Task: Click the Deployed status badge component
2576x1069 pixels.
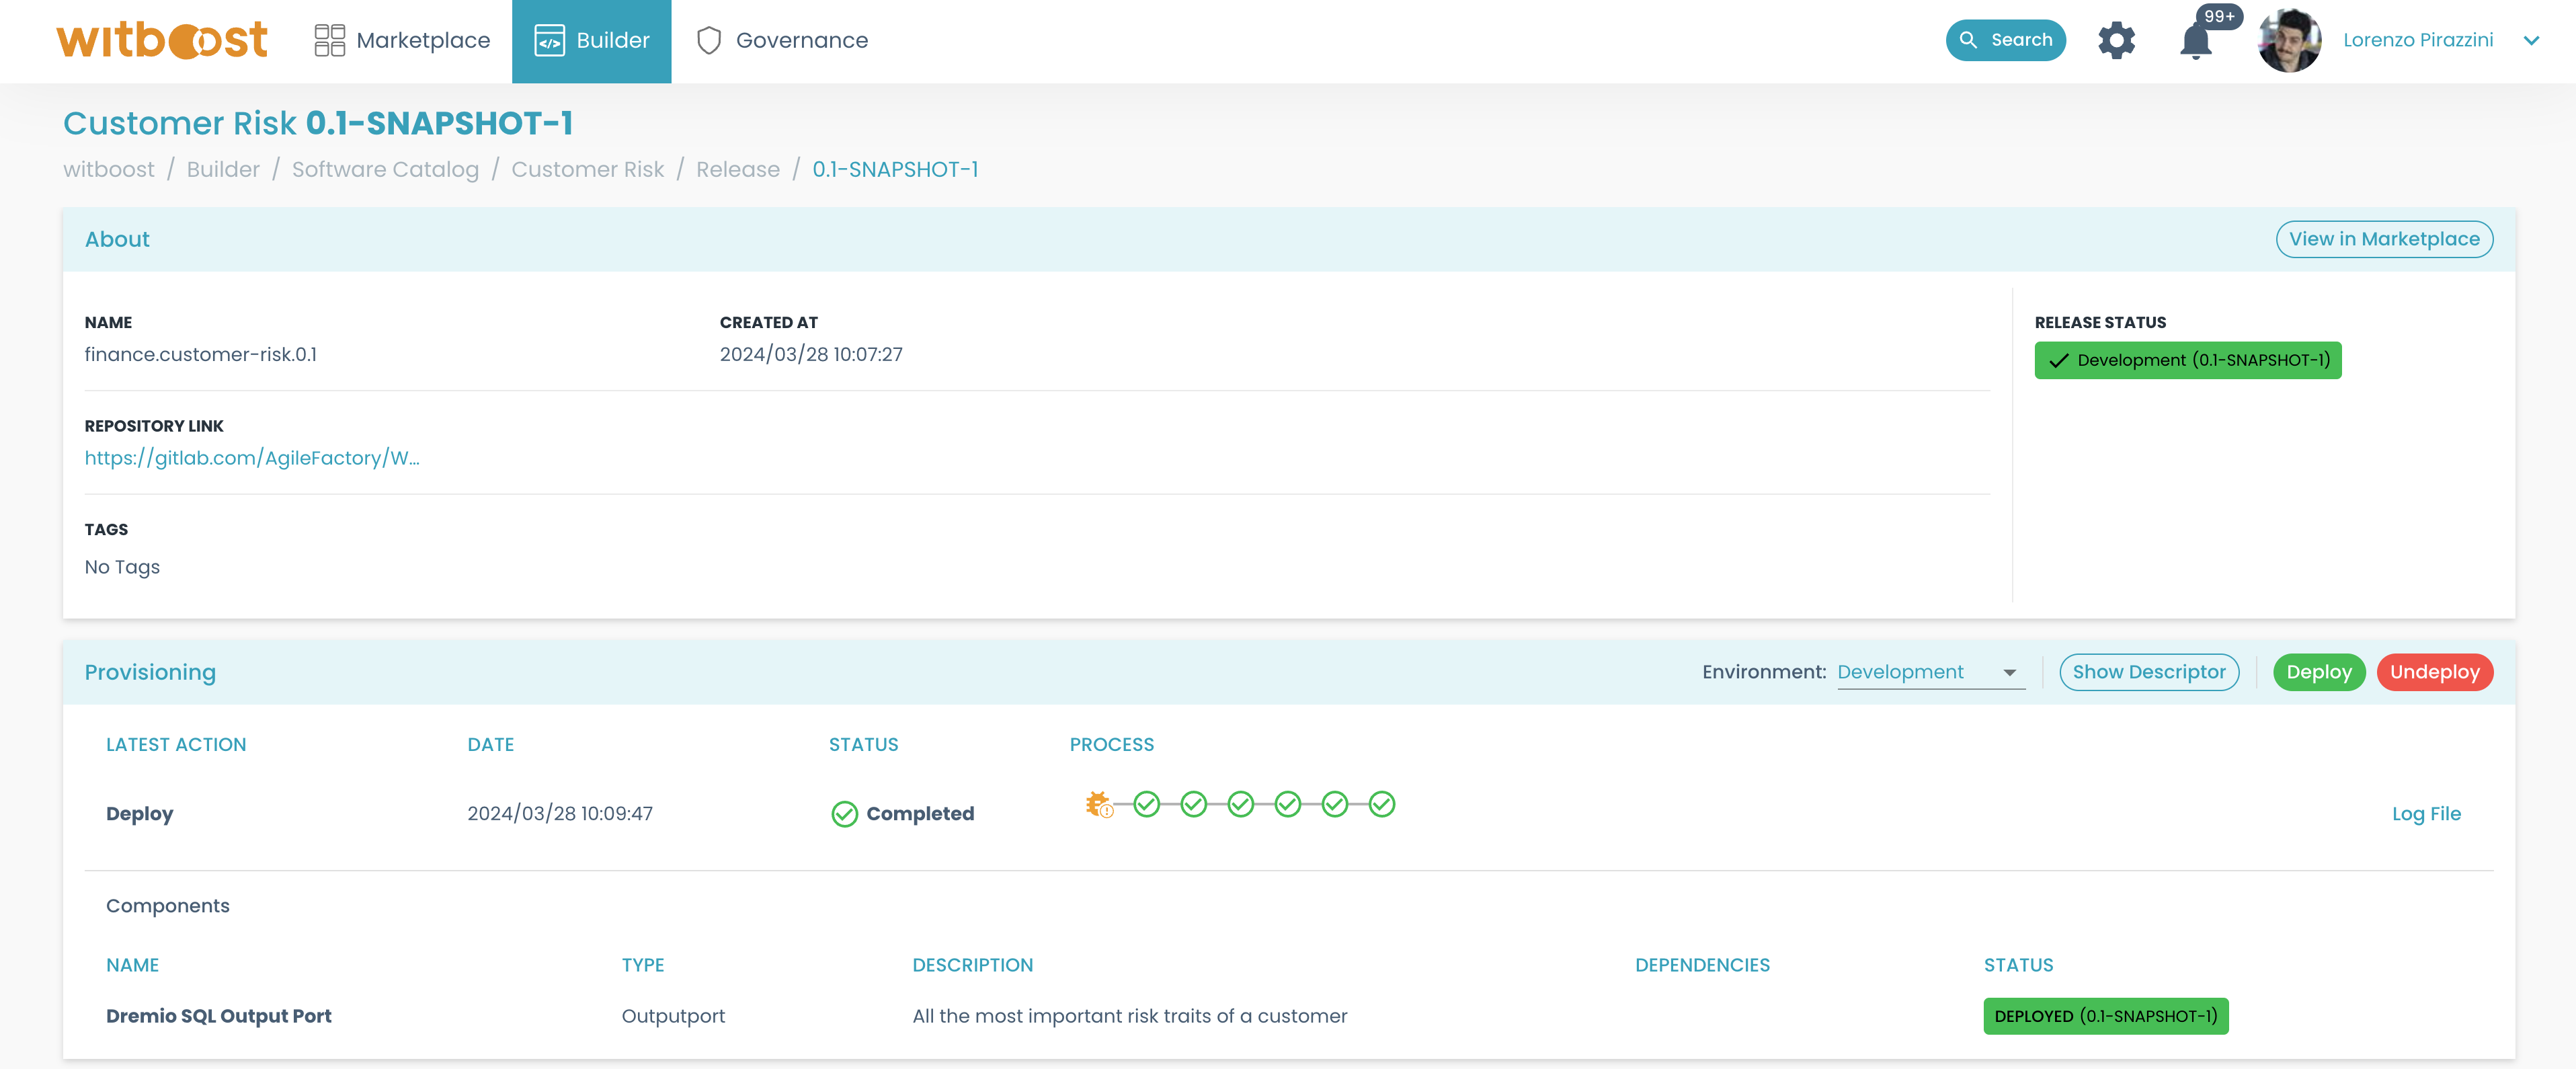Action: point(2106,1013)
